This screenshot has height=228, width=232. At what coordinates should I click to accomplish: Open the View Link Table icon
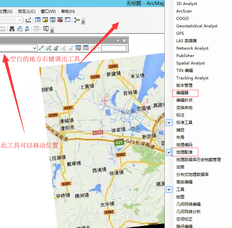[86, 48]
